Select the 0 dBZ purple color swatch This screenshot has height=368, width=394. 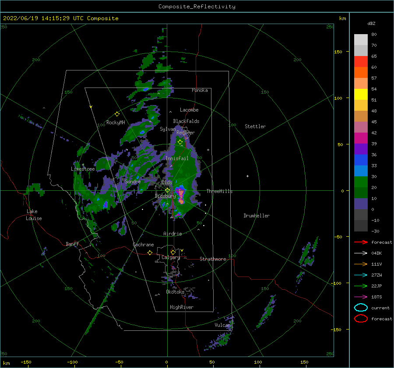pos(361,204)
